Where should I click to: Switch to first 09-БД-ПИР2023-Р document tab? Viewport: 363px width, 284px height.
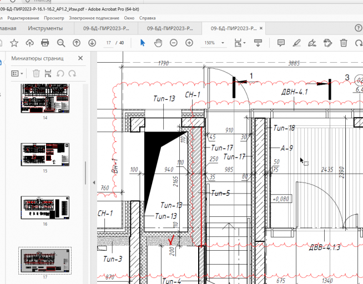click(106, 28)
